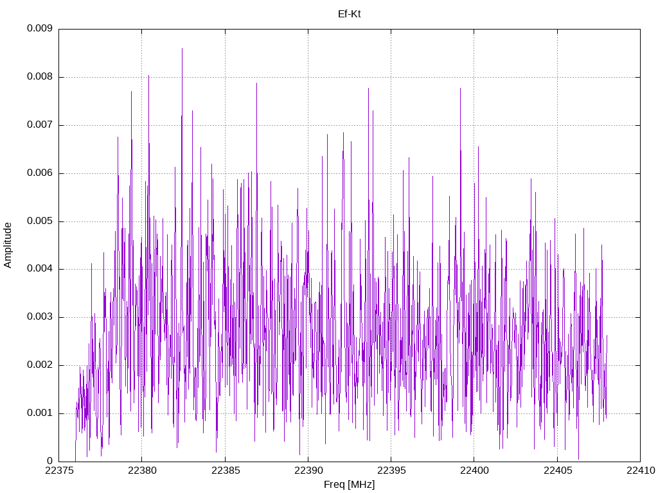Click the y-axis tick value 0.003
This screenshot has width=658, height=493.
click(x=40, y=317)
